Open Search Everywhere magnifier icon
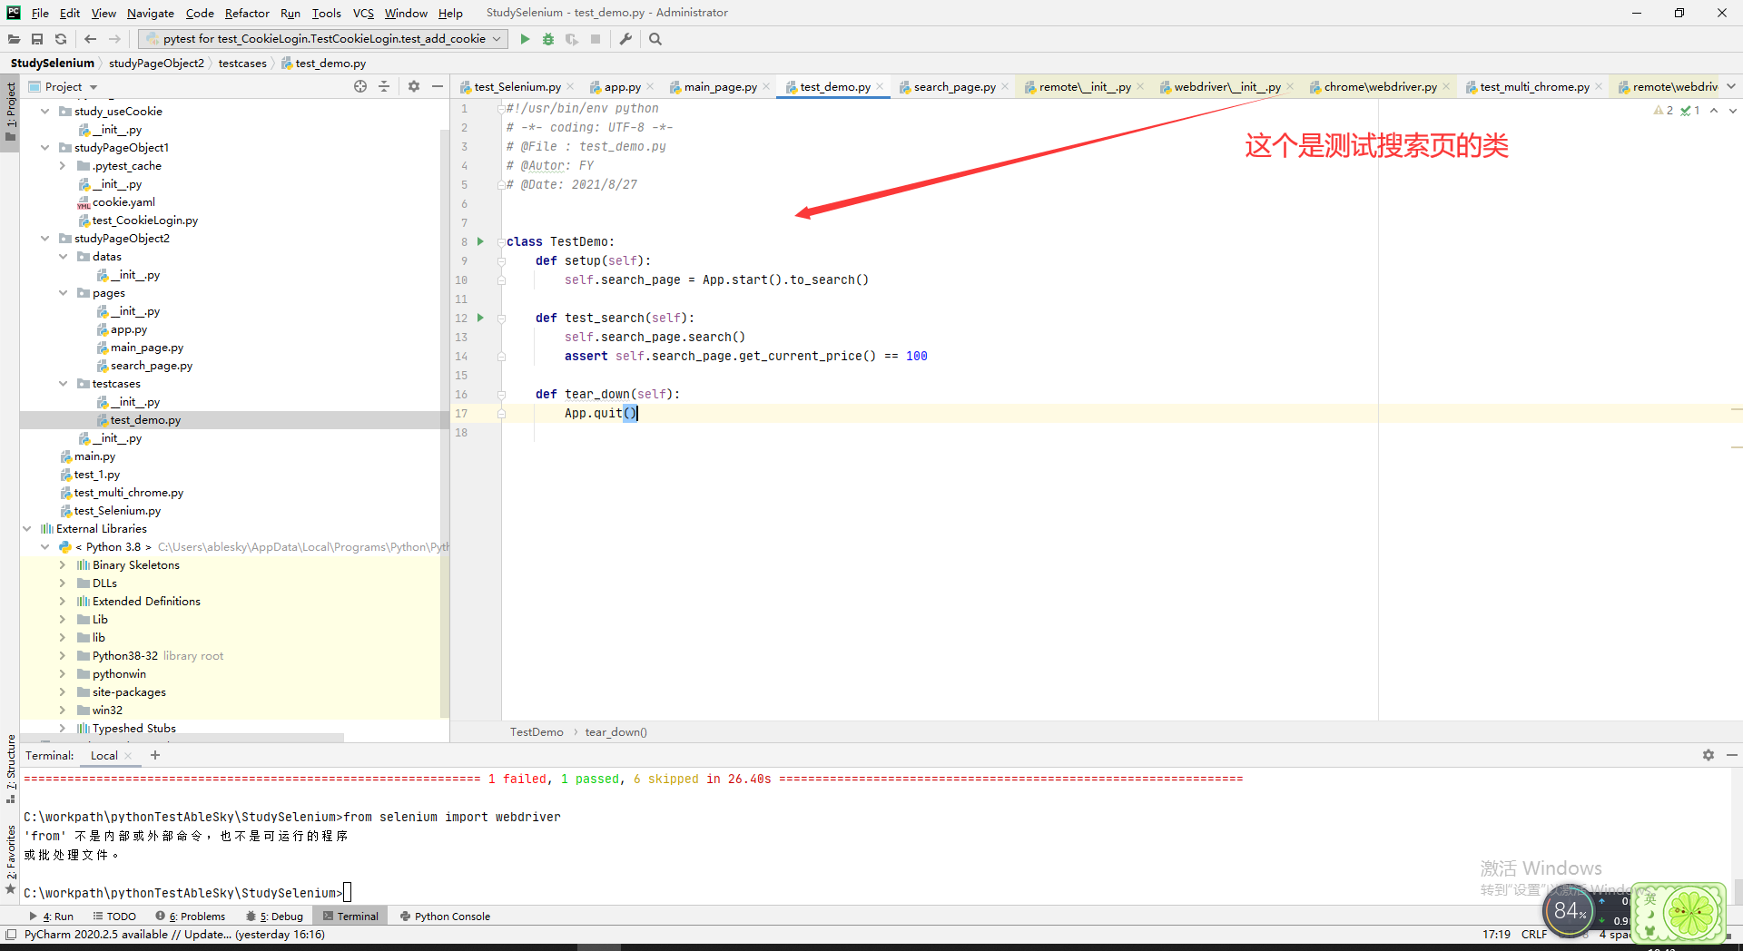This screenshot has width=1743, height=951. pos(655,39)
